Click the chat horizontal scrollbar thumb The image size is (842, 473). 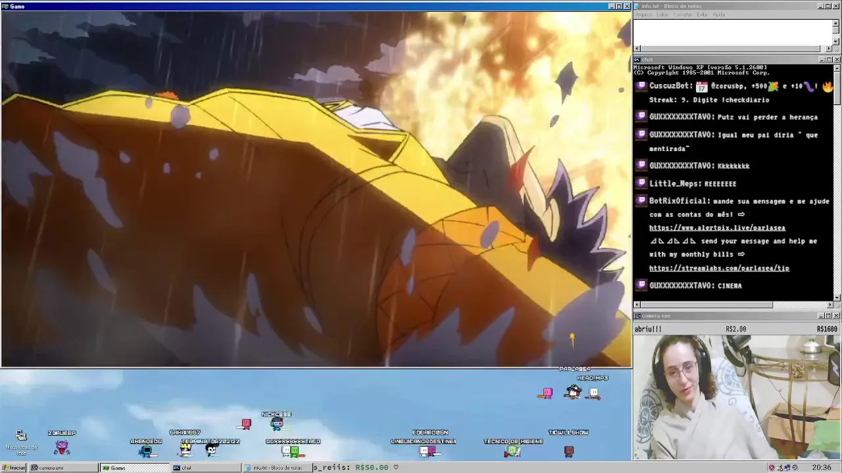pyautogui.click(x=706, y=305)
